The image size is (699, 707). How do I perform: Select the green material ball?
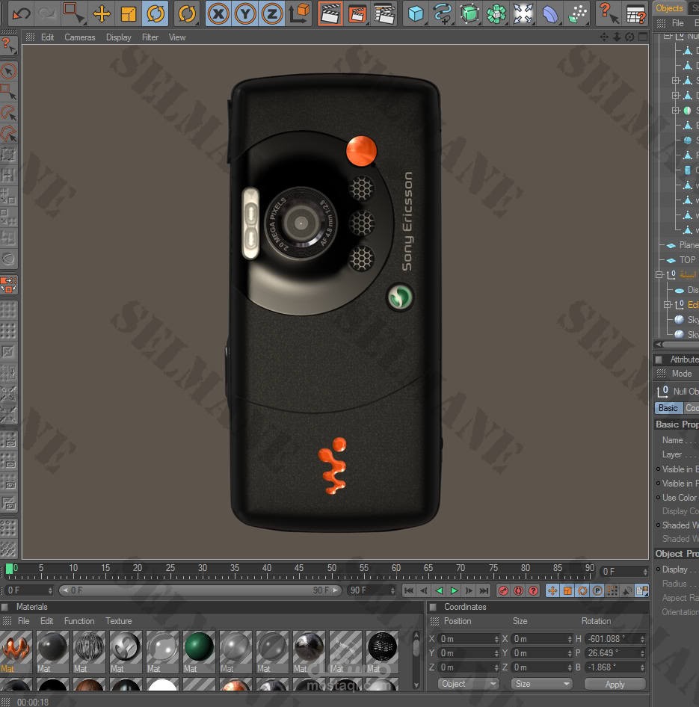(x=199, y=646)
